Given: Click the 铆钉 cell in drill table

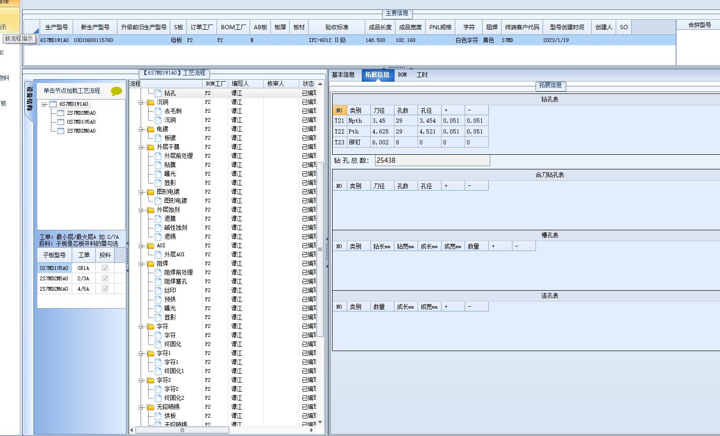Looking at the screenshot, I should [x=358, y=143].
